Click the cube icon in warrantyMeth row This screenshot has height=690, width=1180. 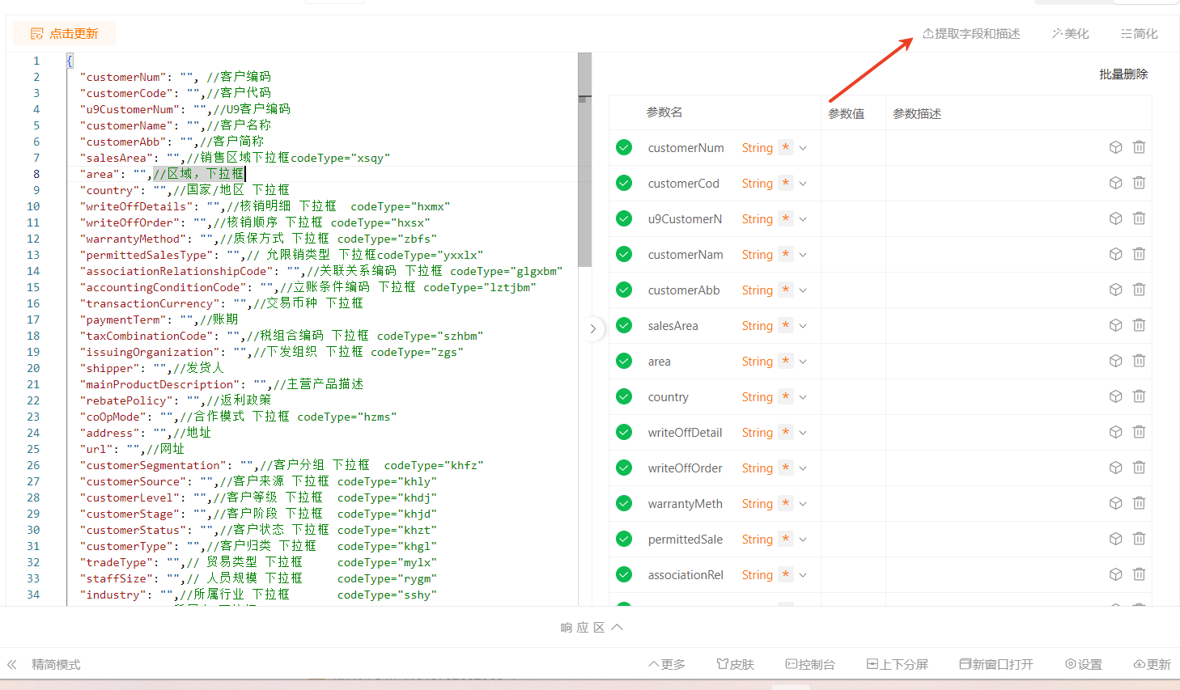1115,503
